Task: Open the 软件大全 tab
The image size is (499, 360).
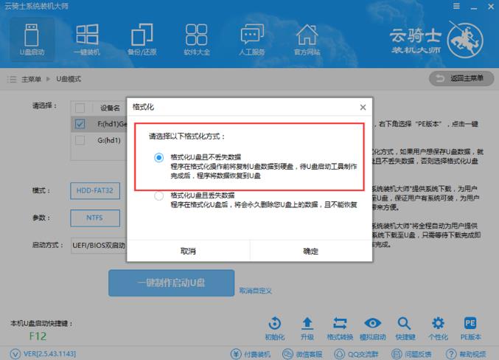Action: tap(197, 40)
